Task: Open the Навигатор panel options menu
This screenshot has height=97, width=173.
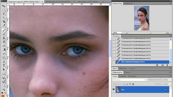Action: click(x=170, y=4)
